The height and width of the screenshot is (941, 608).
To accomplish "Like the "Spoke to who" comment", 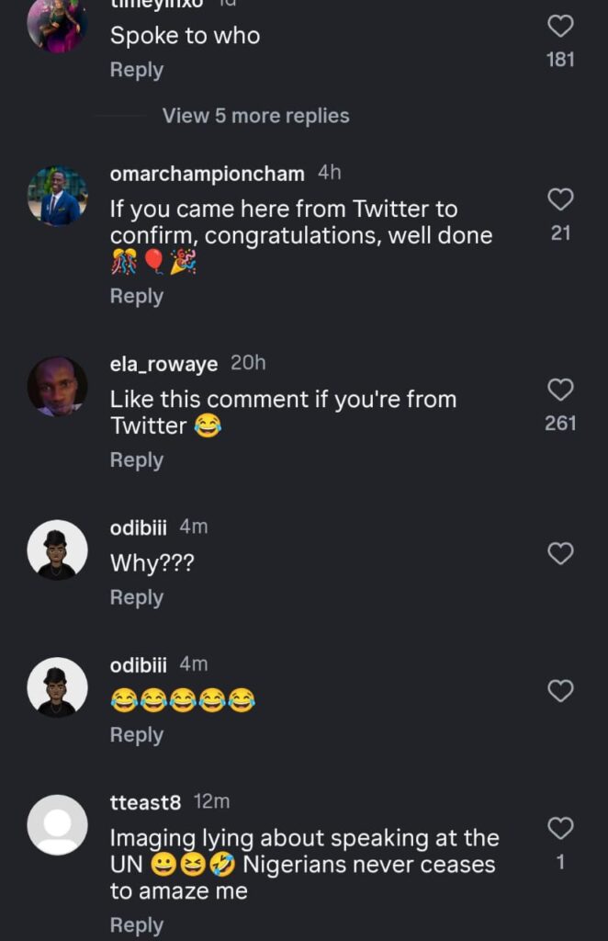I will (x=560, y=27).
